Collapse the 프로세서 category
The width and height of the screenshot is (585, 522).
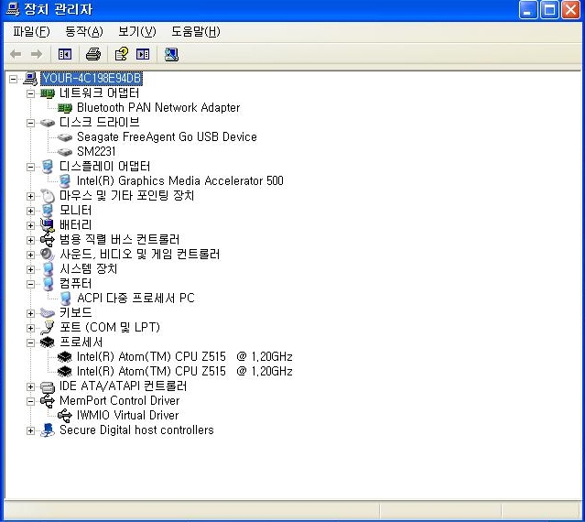point(30,343)
